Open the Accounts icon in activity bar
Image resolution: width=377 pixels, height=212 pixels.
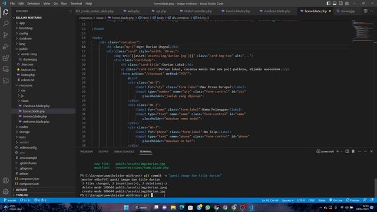click(x=5, y=180)
